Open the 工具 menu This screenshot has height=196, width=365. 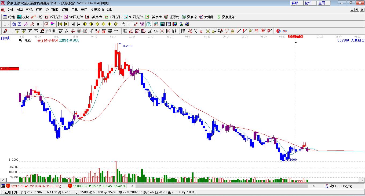tap(75, 10)
